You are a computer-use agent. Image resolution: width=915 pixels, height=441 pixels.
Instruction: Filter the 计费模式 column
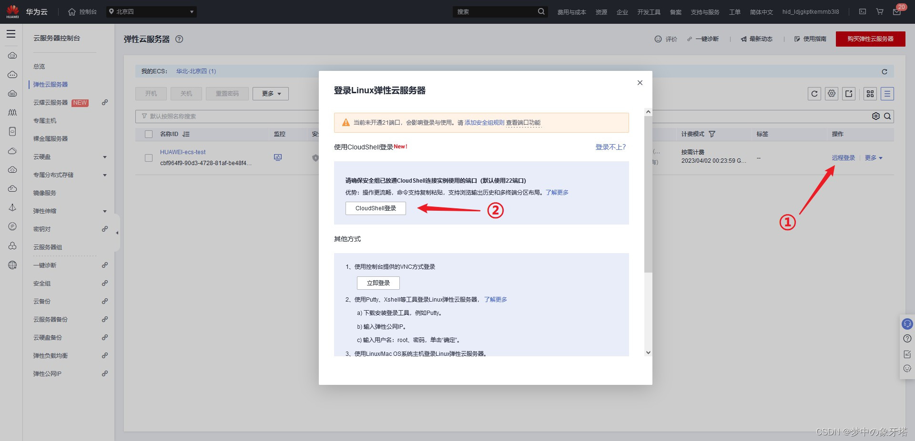pyautogui.click(x=712, y=134)
